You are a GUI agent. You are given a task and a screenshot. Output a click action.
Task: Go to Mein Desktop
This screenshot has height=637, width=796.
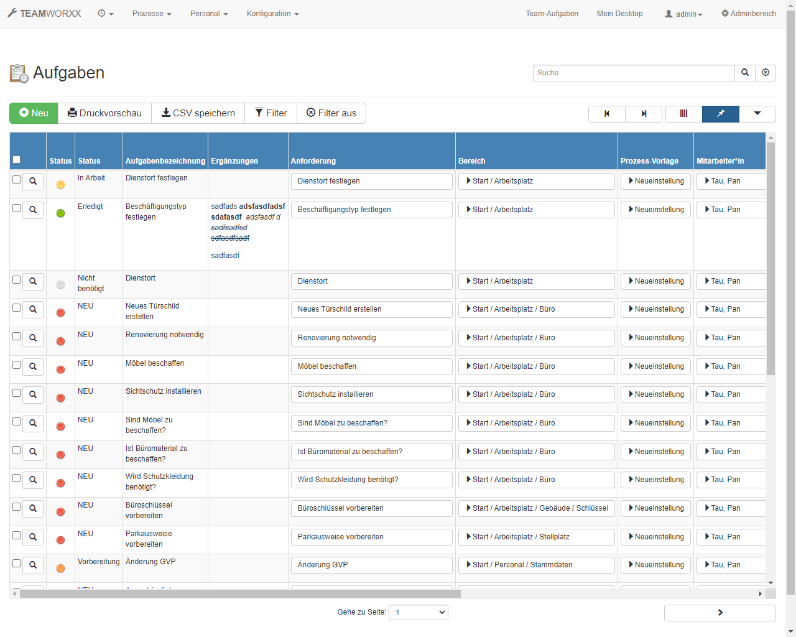(620, 14)
